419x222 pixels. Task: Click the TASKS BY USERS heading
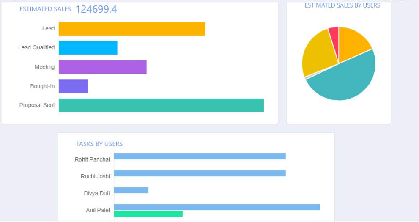point(99,144)
